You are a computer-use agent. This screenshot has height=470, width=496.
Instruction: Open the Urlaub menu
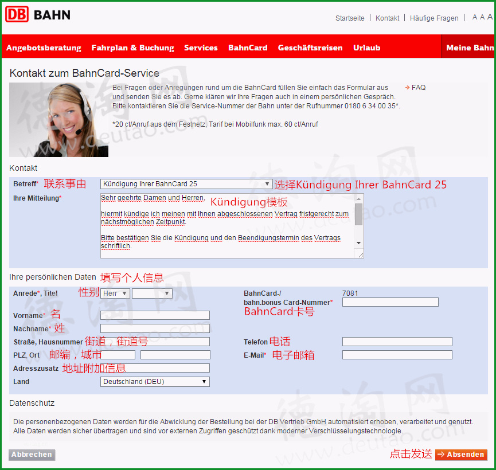[366, 48]
